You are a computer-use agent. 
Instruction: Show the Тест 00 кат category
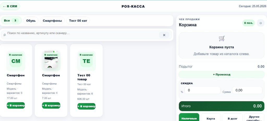78,21
